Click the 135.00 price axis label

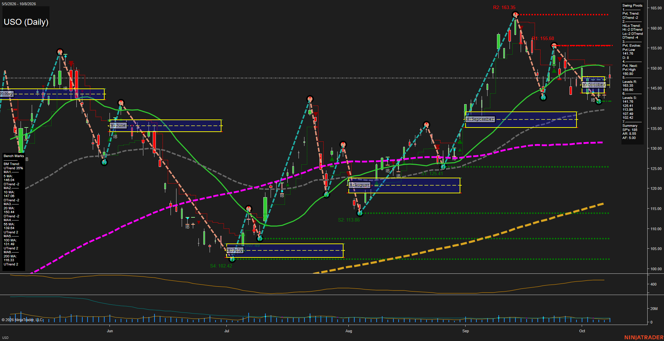pyautogui.click(x=656, y=129)
